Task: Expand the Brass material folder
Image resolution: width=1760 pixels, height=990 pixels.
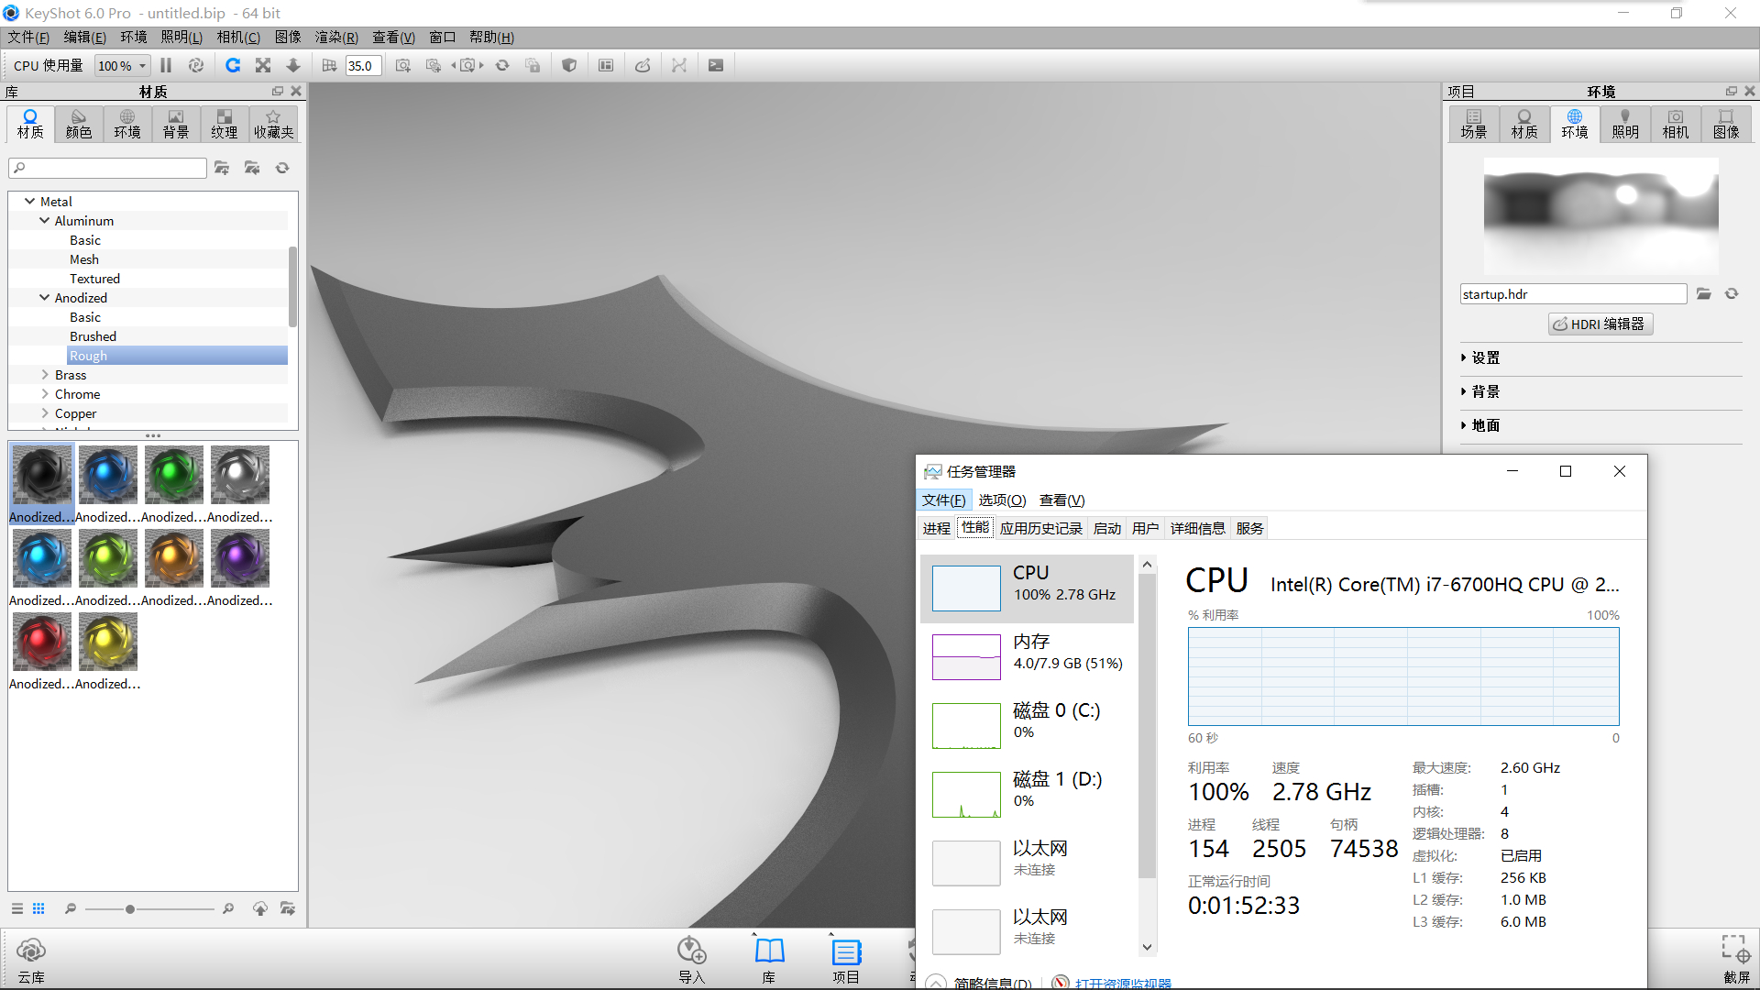Action: coord(45,375)
